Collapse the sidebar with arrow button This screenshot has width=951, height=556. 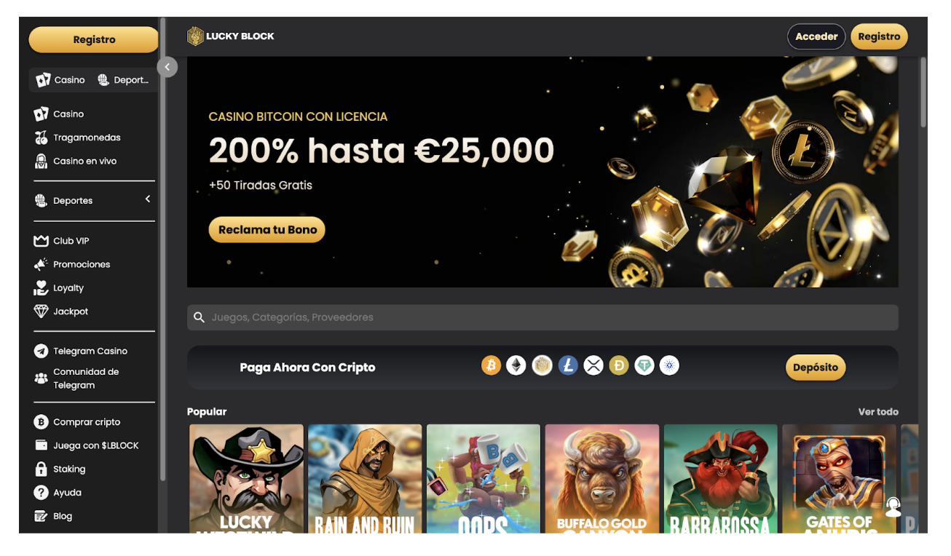tap(167, 67)
